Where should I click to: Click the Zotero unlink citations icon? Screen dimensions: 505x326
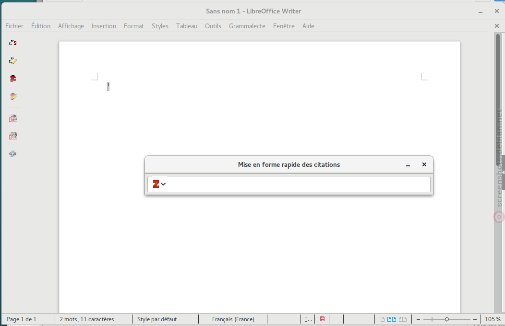coord(13,154)
